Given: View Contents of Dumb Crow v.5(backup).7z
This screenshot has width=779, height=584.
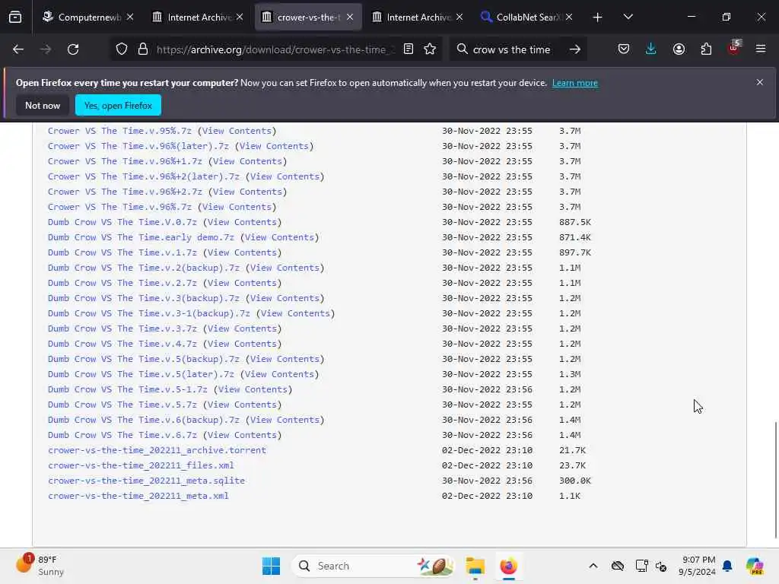Looking at the screenshot, I should [285, 359].
